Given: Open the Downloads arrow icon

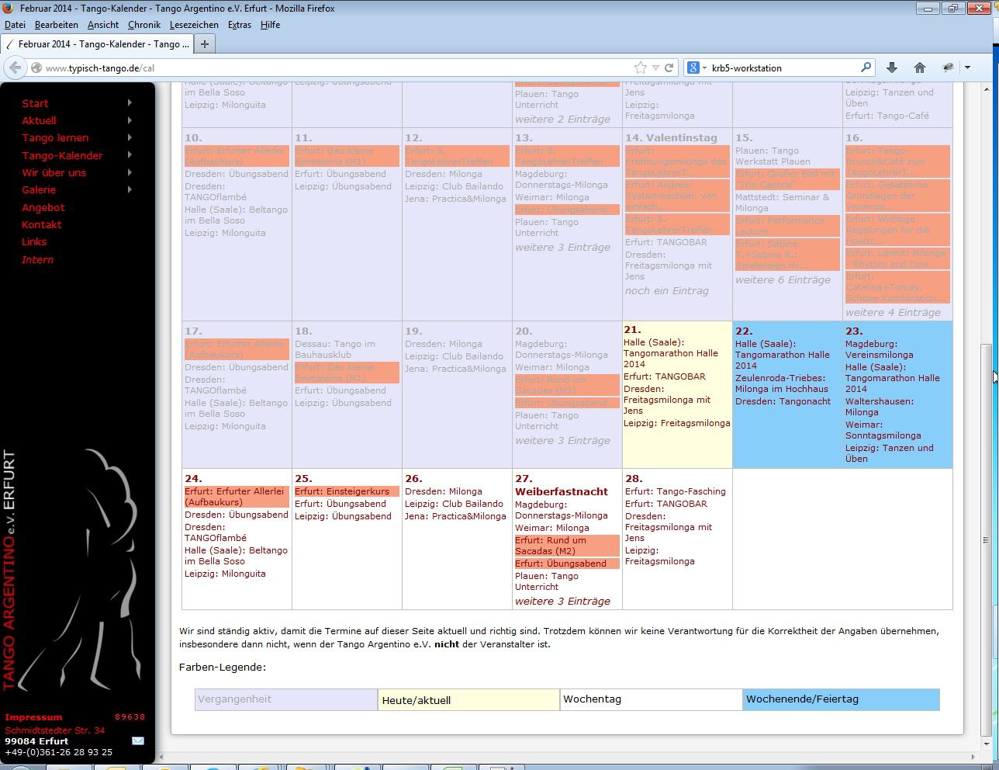Looking at the screenshot, I should pos(892,68).
